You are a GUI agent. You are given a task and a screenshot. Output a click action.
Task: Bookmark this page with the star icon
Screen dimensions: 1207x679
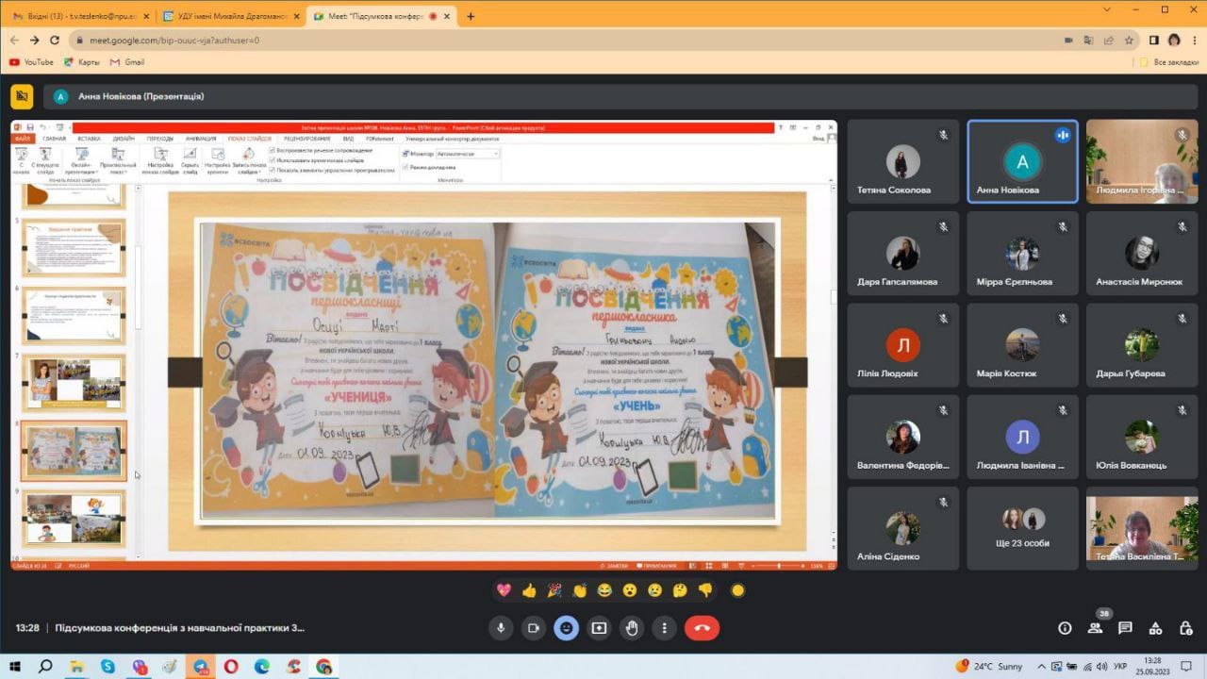pos(1129,41)
